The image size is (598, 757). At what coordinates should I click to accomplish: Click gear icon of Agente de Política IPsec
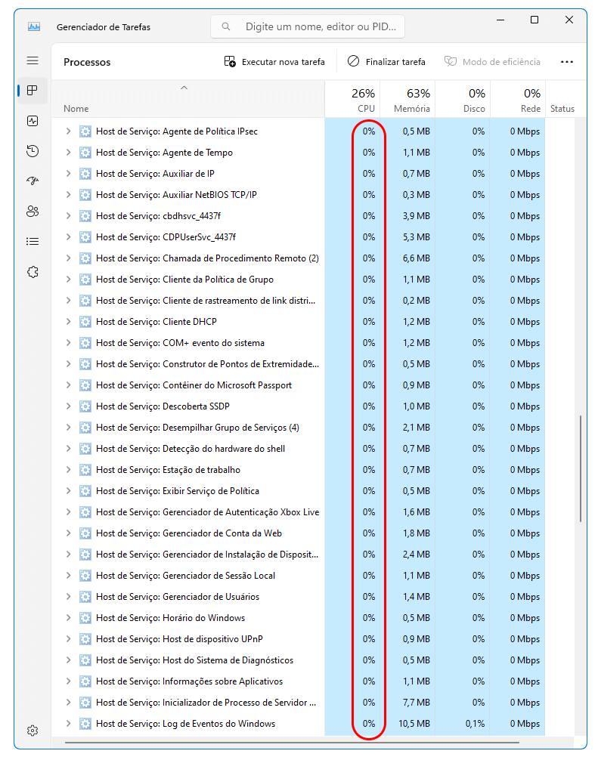click(x=85, y=131)
